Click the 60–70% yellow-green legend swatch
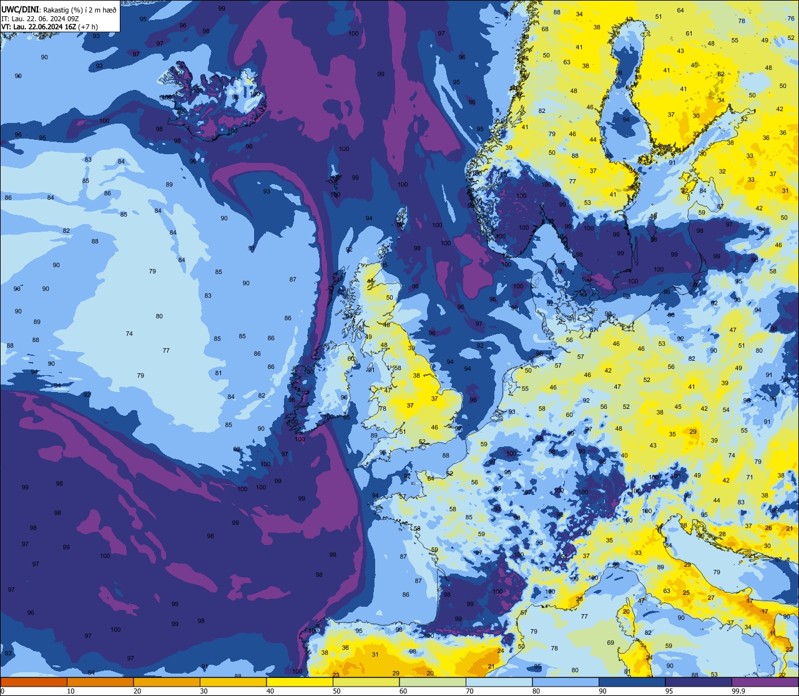Image resolution: width=799 pixels, height=696 pixels. coord(433,682)
